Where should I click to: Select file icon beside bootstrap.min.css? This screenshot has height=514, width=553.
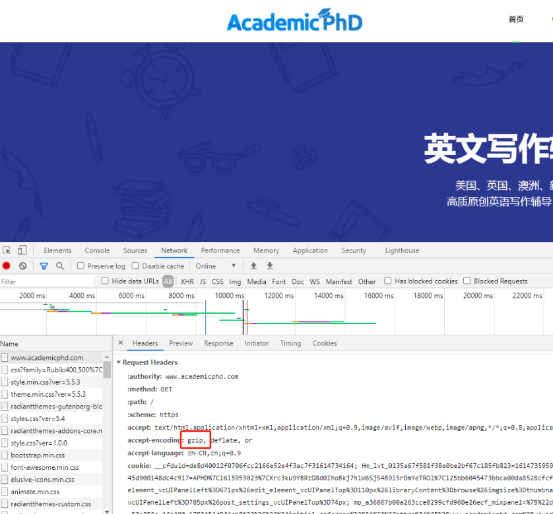click(5, 455)
